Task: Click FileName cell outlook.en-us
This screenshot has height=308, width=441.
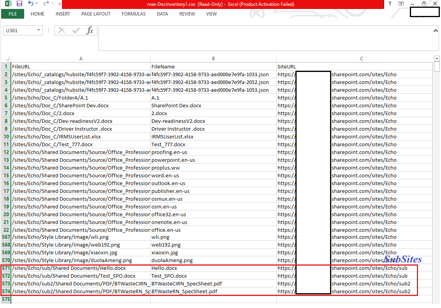Action: coord(213,183)
